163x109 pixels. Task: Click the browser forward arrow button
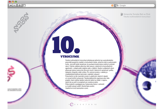pos(15,5)
